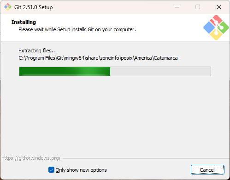
Task: Click the green filled part of progress bar
Action: point(65,71)
